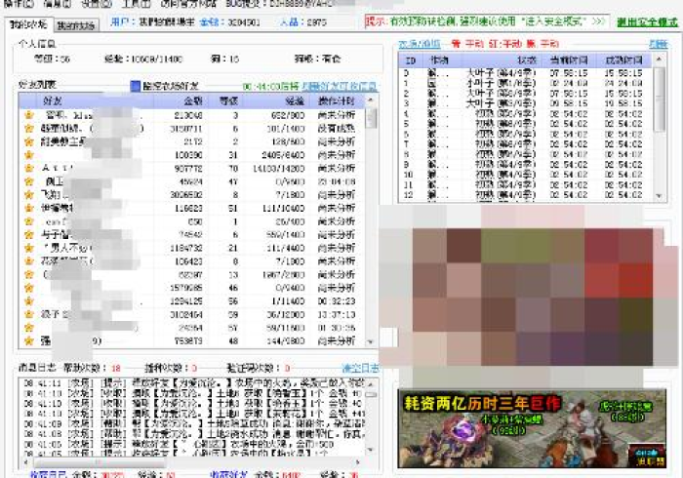Click message log horizontal scrollbar right arrow
Viewport: 683px width, 478px height.
[358, 461]
